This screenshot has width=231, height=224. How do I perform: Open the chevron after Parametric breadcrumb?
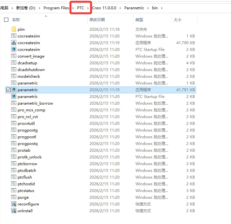pyautogui.click(x=148, y=8)
